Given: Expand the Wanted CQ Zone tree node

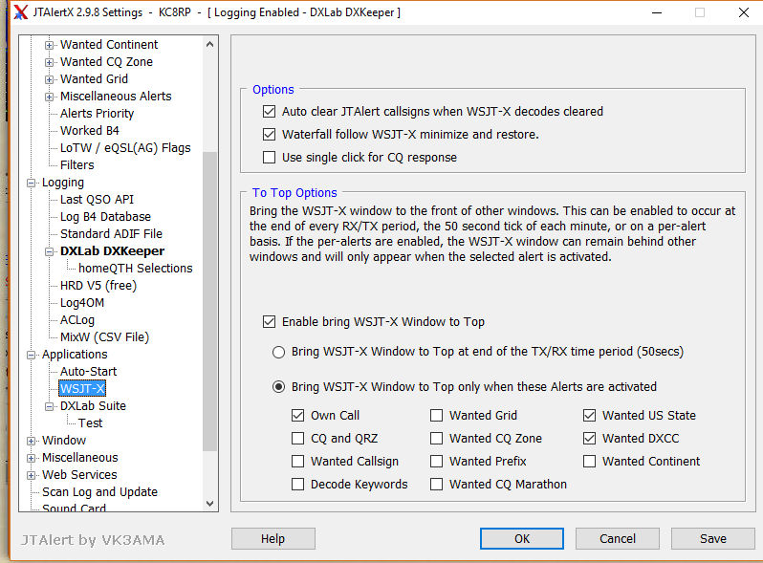Looking at the screenshot, I should (x=49, y=62).
